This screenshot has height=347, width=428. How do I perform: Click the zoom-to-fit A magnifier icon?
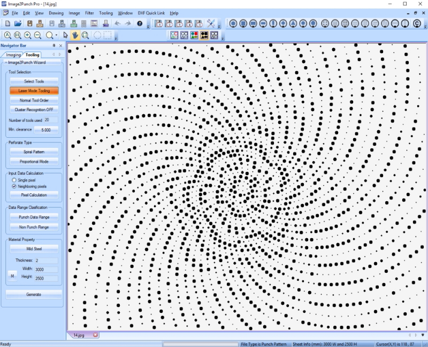7,35
